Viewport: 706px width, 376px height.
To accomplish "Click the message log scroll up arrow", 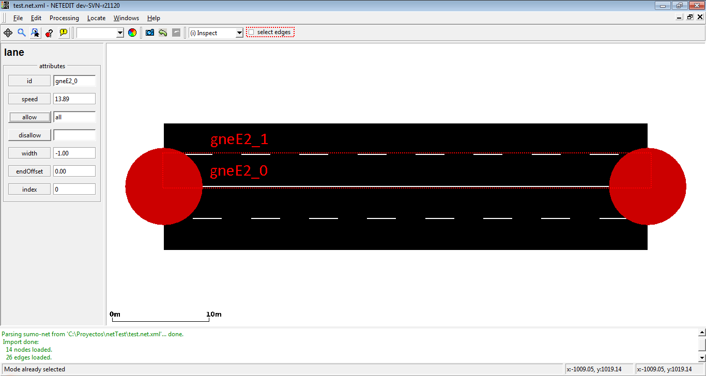I will 701,333.
